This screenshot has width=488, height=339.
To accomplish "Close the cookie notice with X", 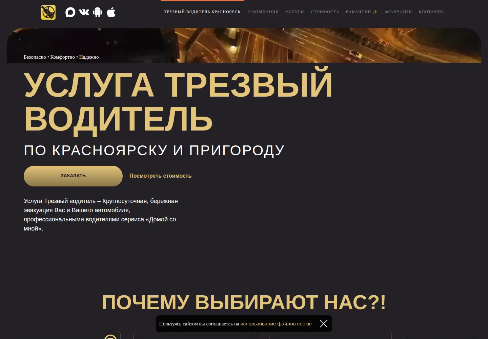I will tap(324, 324).
